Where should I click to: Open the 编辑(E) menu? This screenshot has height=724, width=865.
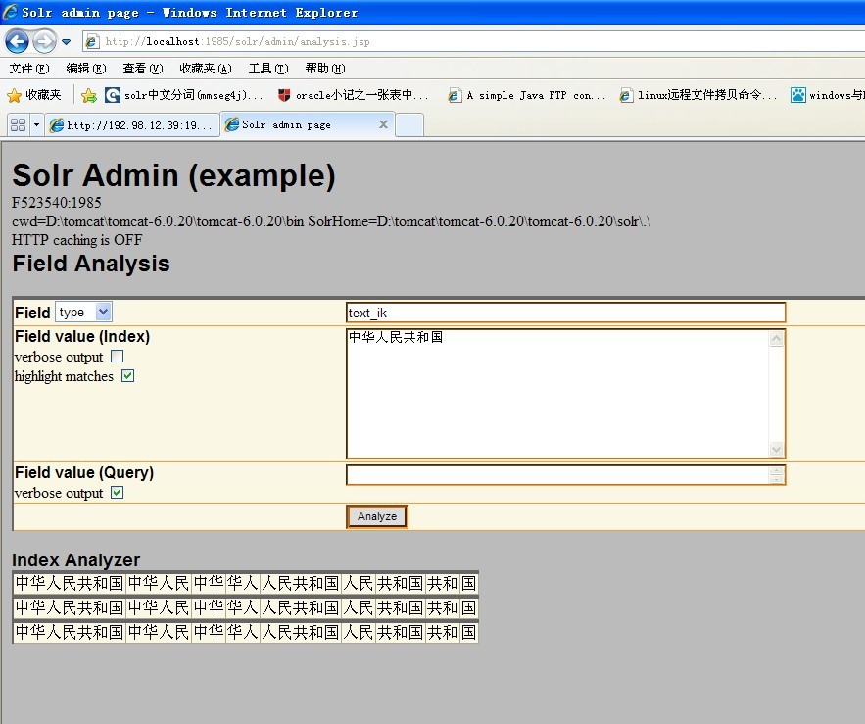click(86, 69)
